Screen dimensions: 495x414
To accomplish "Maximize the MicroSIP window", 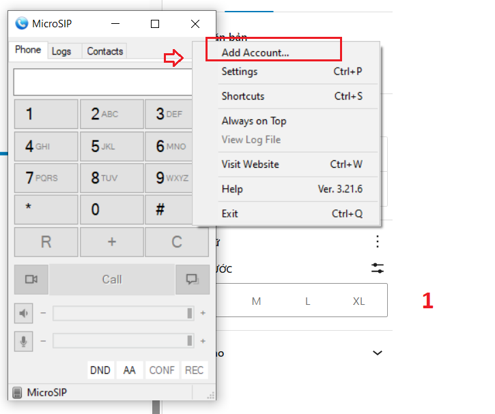I will click(155, 24).
